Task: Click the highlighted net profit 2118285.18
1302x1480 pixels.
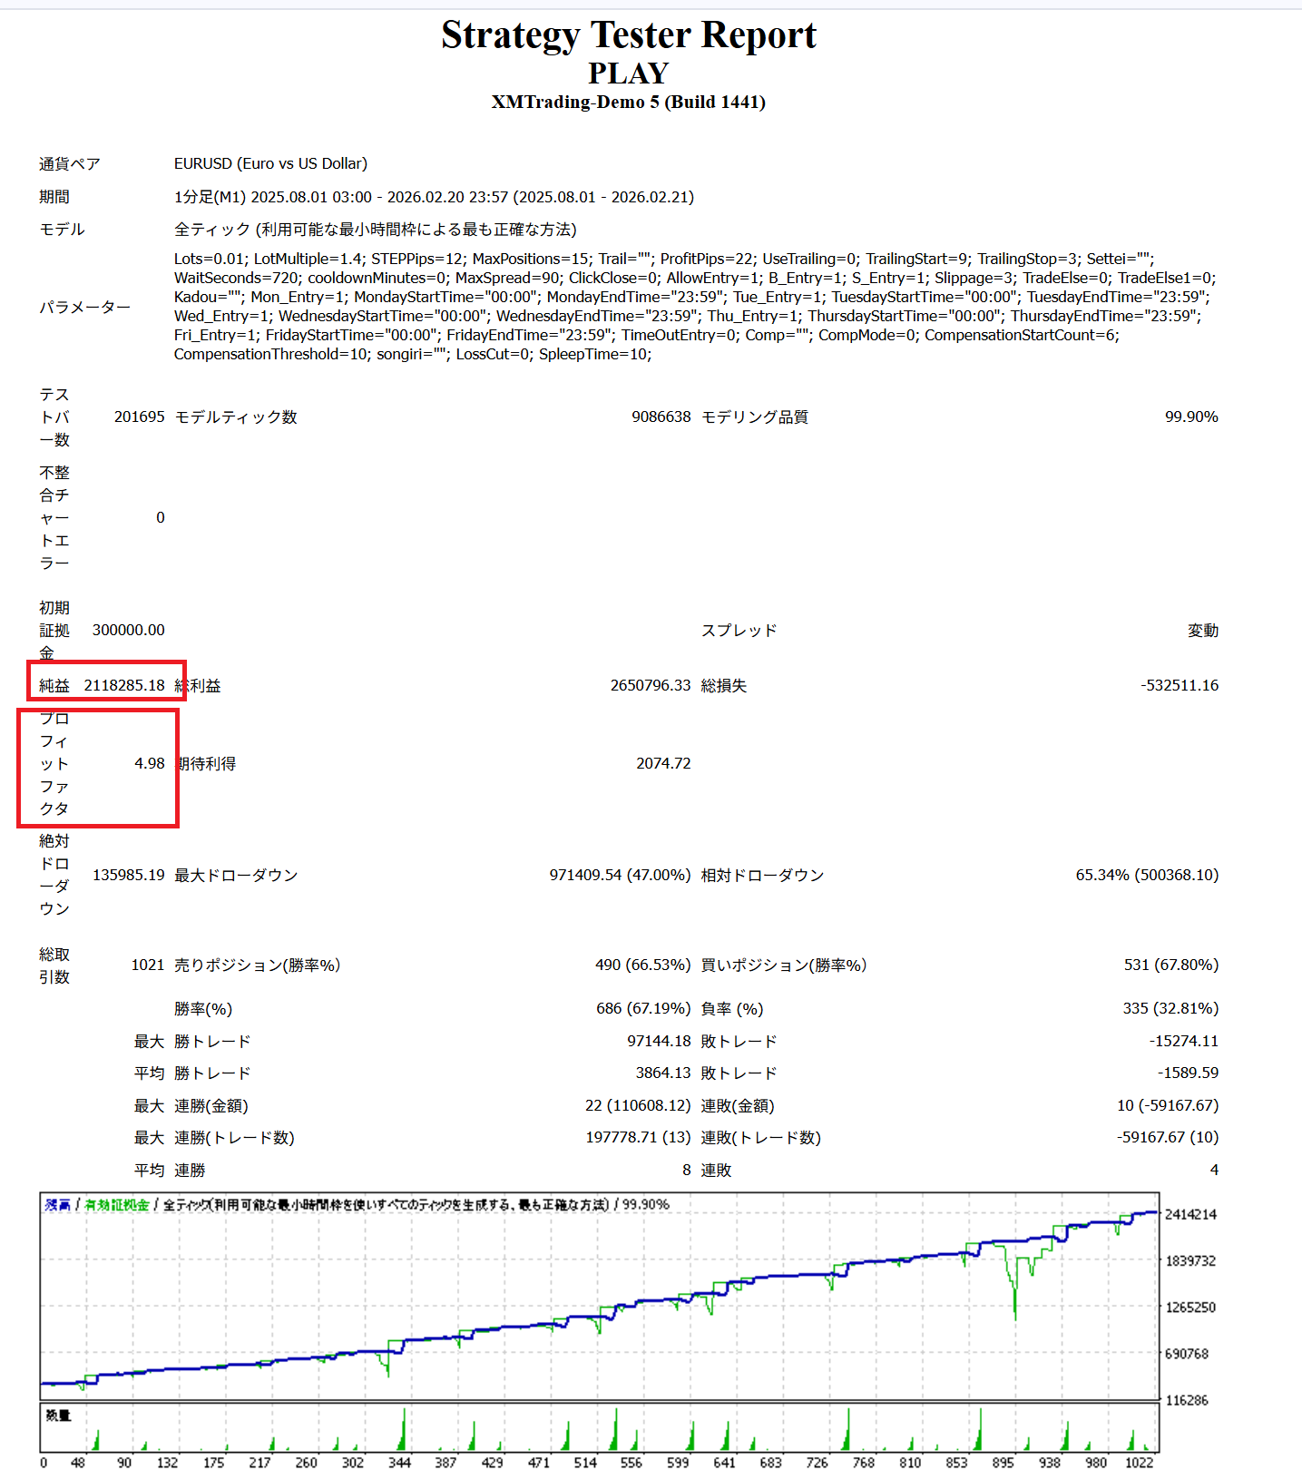Action: tap(124, 686)
